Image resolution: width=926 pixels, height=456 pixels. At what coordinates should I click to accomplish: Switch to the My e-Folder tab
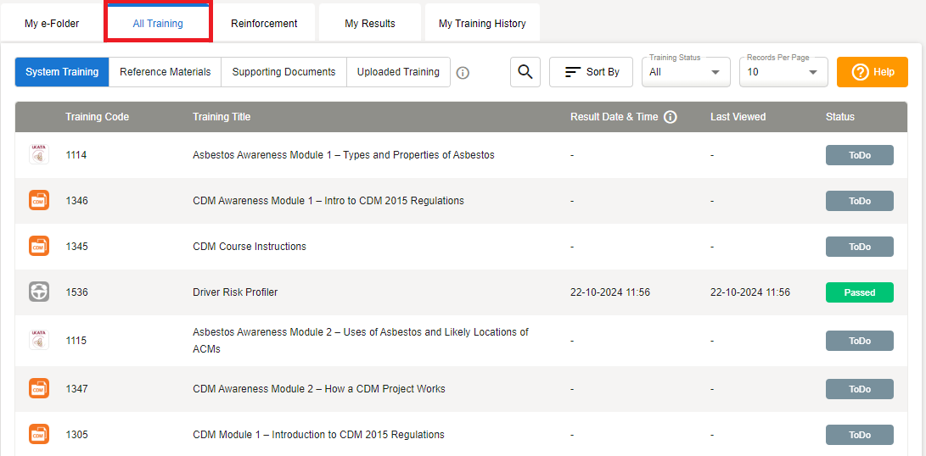coord(52,24)
